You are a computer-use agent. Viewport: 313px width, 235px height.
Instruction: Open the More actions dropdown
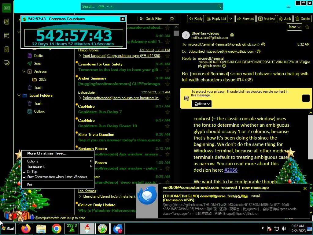[x=294, y=27]
